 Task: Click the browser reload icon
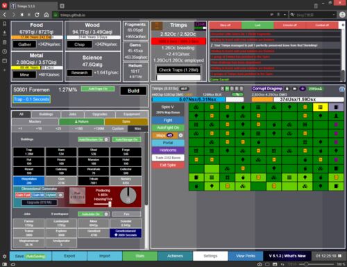37,15
